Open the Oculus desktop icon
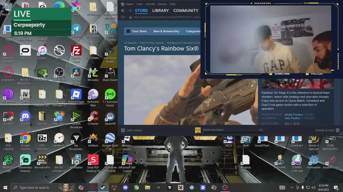 click(x=25, y=53)
